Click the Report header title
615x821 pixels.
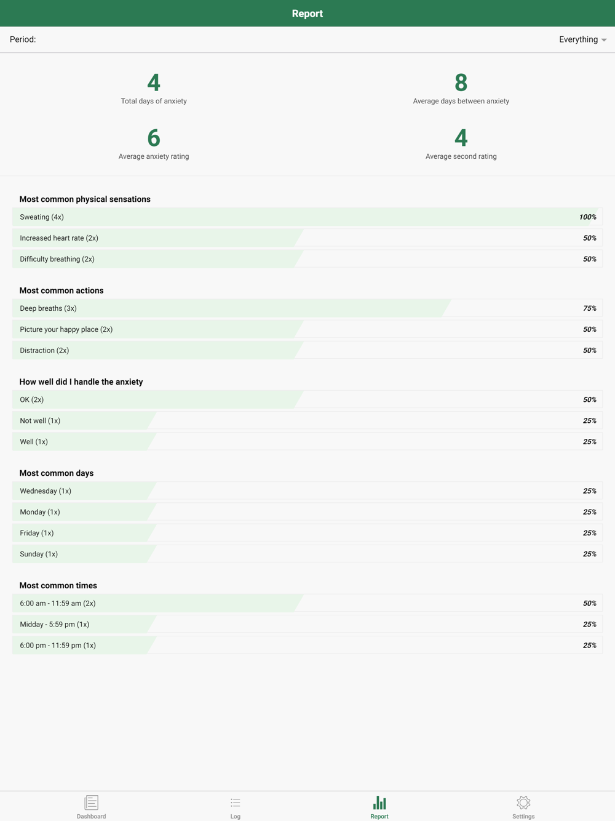[x=307, y=14]
